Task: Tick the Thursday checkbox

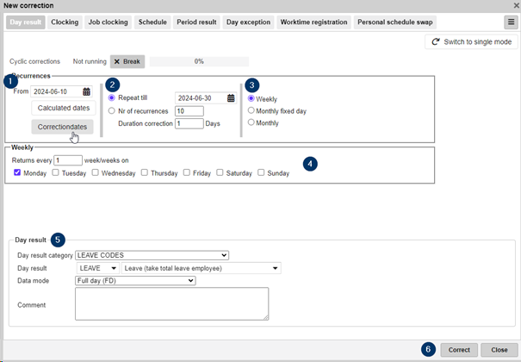Action: 144,172
